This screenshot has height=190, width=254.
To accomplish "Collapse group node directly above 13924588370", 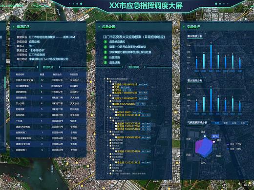I will pyautogui.click(x=107, y=95).
